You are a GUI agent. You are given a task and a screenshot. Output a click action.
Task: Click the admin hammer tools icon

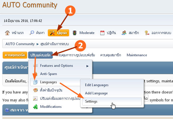52,33
